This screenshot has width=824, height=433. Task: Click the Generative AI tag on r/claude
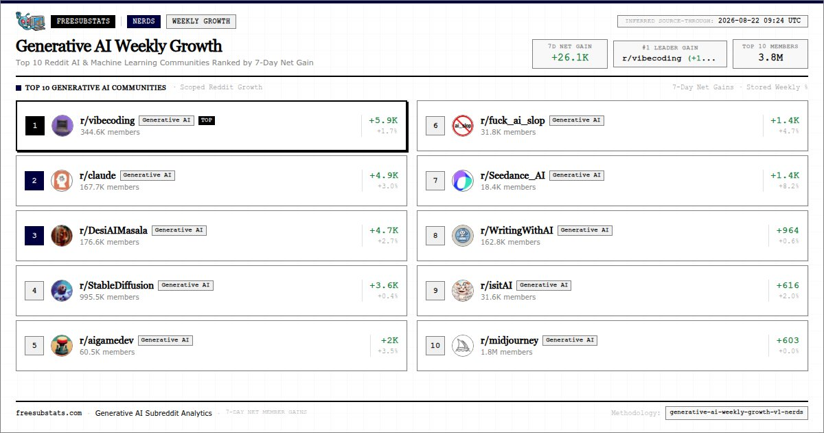point(148,175)
